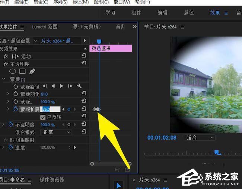Click 蒙版扩展 value input field
Viewport: 242px width, 189px height.
[50, 109]
